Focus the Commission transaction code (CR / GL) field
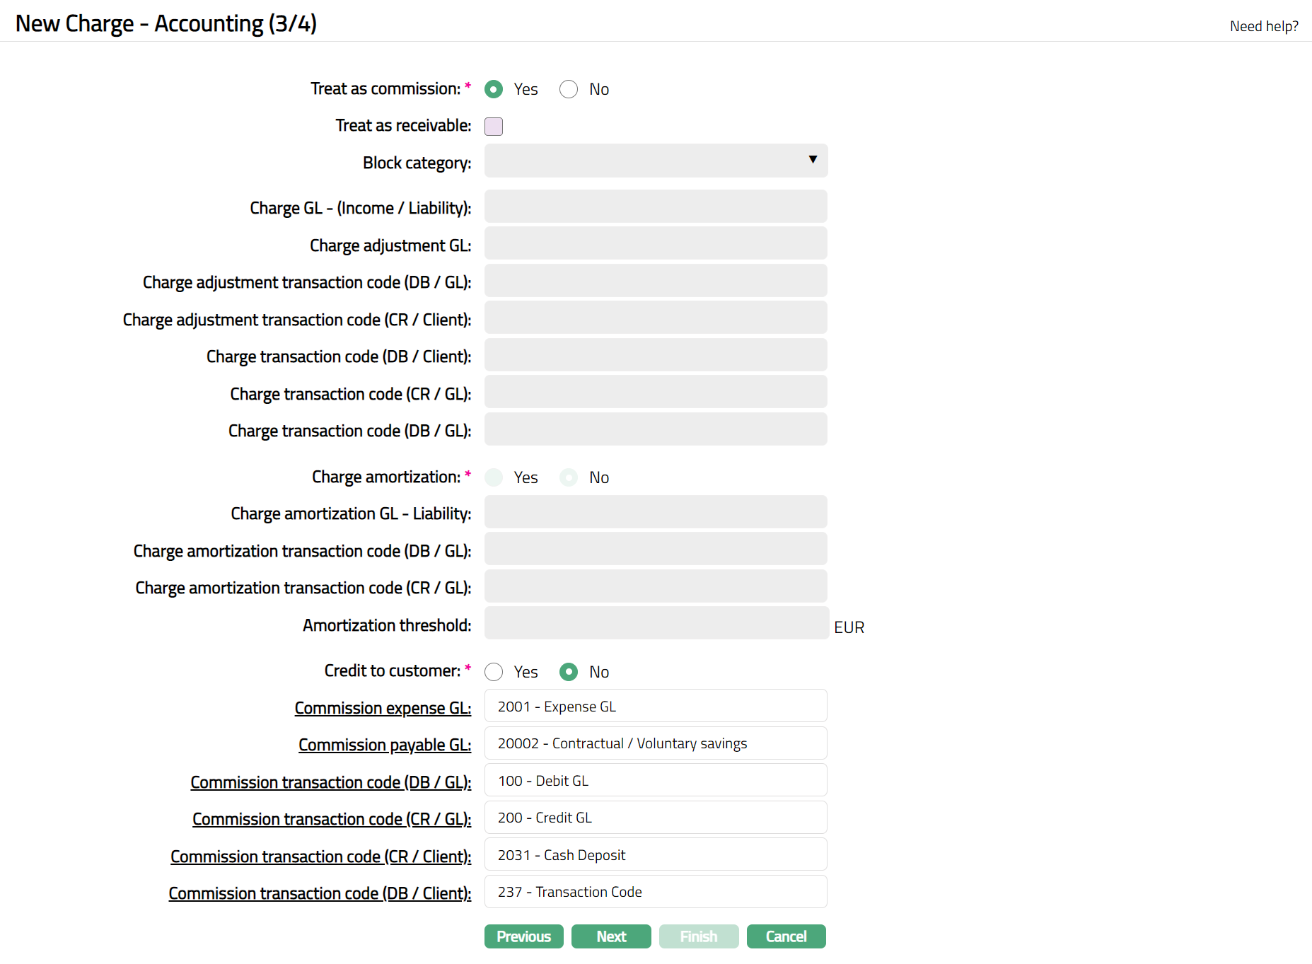Image resolution: width=1312 pixels, height=964 pixels. [x=656, y=818]
